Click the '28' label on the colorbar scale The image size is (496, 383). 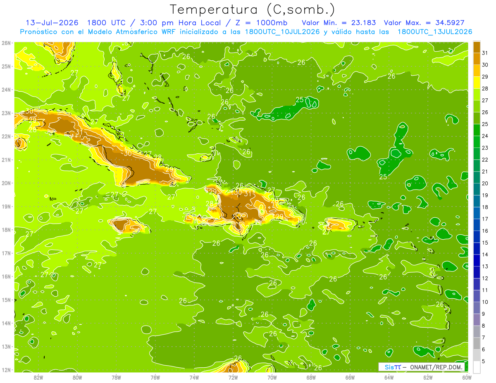point(485,88)
